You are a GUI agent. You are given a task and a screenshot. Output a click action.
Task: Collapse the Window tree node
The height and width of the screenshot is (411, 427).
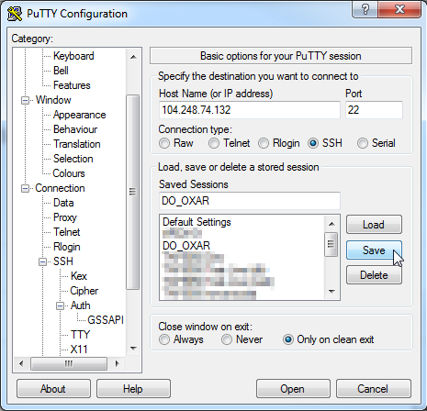point(25,100)
